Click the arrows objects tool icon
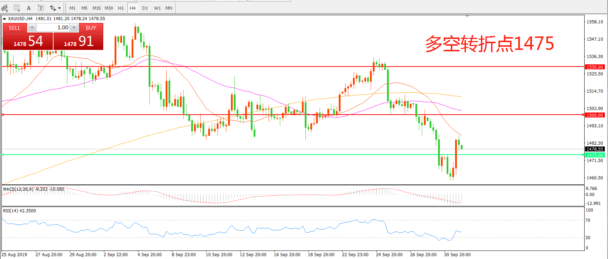Image resolution: width=608 pixels, height=259 pixels. (53, 8)
